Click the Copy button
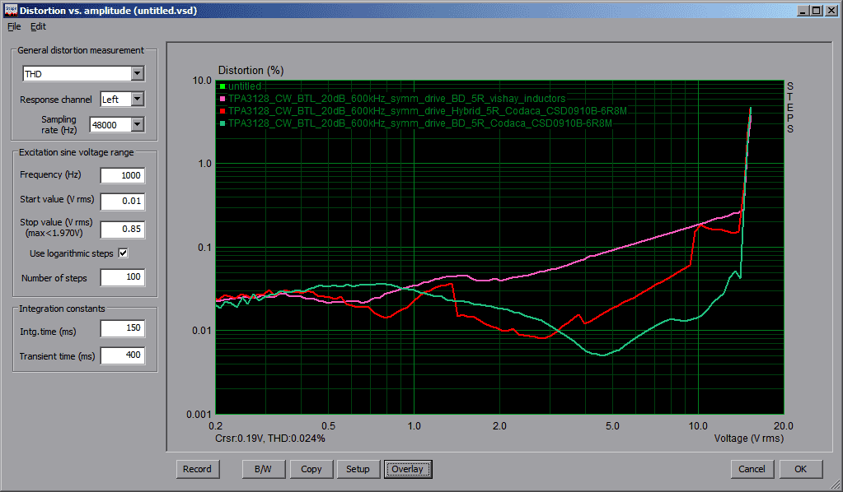The image size is (843, 492). coord(311,469)
